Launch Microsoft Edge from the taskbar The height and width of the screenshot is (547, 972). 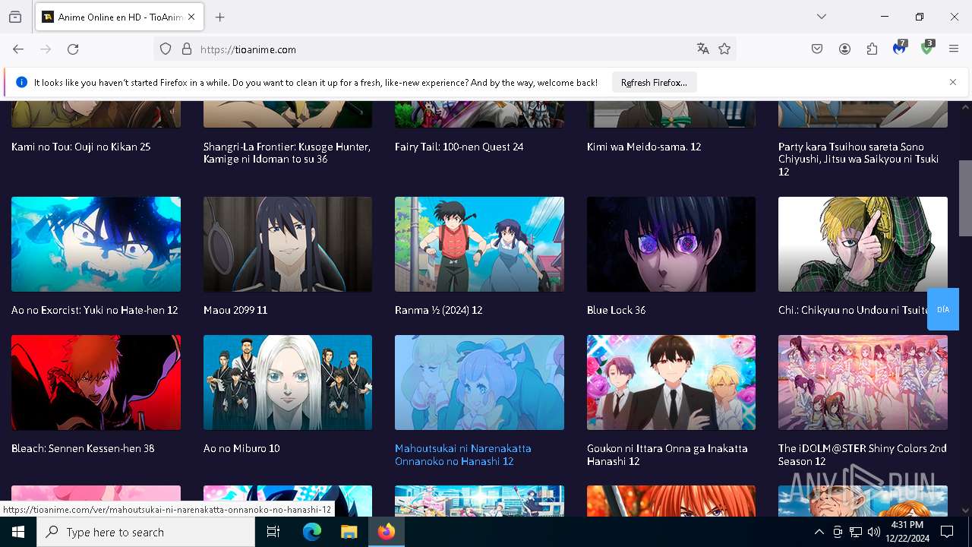pos(312,532)
